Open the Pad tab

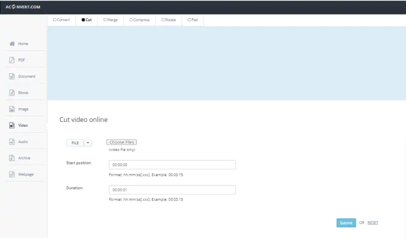(193, 20)
